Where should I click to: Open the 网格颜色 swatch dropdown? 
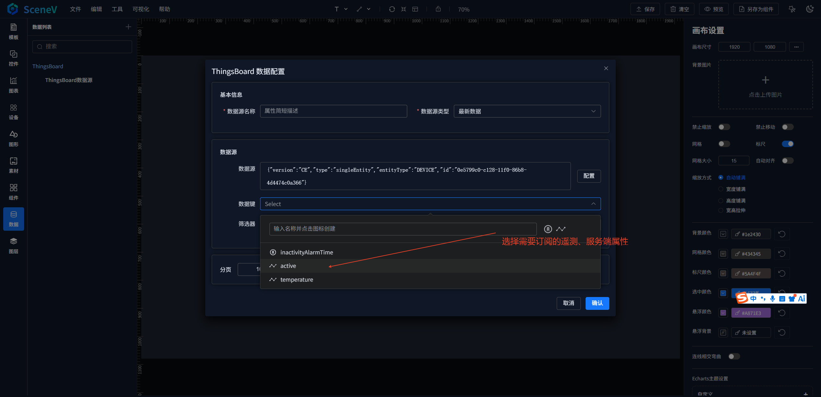tap(723, 254)
